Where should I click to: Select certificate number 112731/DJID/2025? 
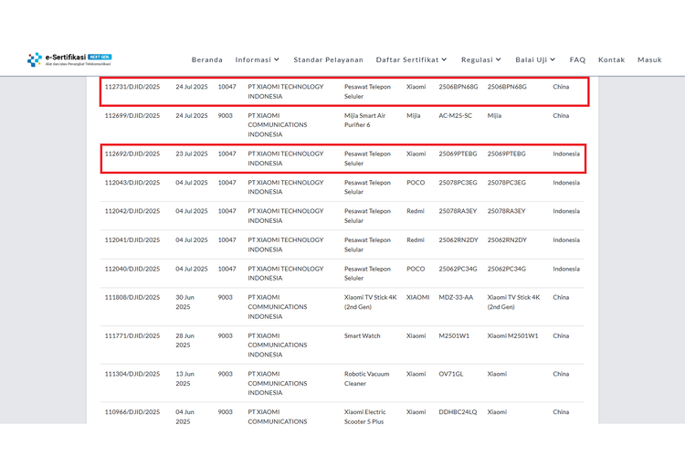click(x=132, y=87)
